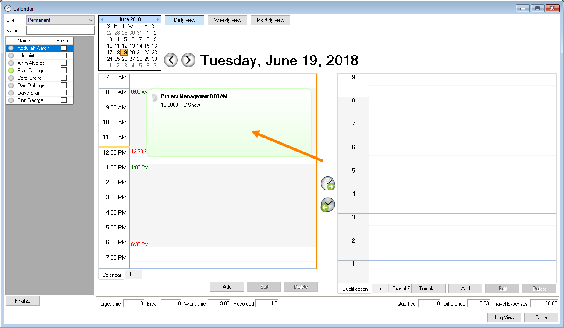Go to next month in mini calendar
The image size is (564, 328).
[x=158, y=20]
